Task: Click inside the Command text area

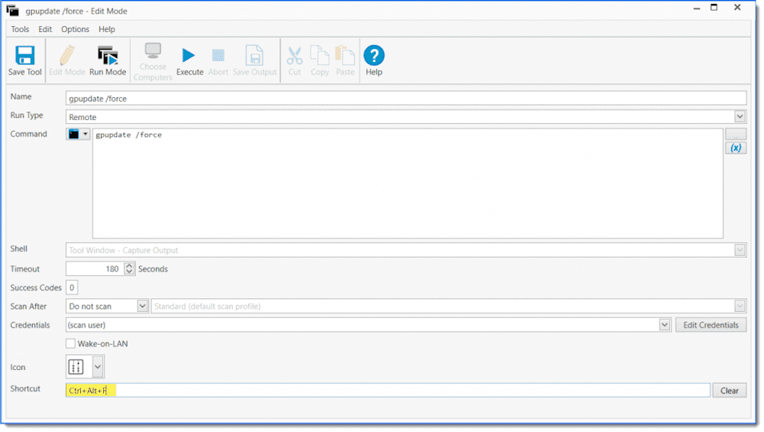Action: click(408, 184)
